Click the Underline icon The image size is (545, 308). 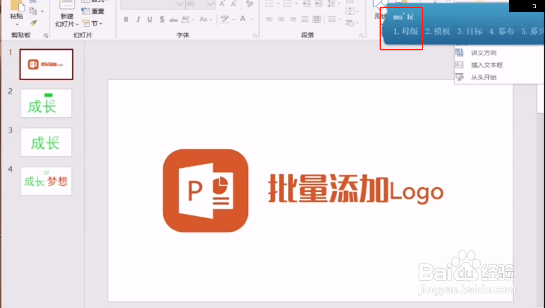click(150, 19)
